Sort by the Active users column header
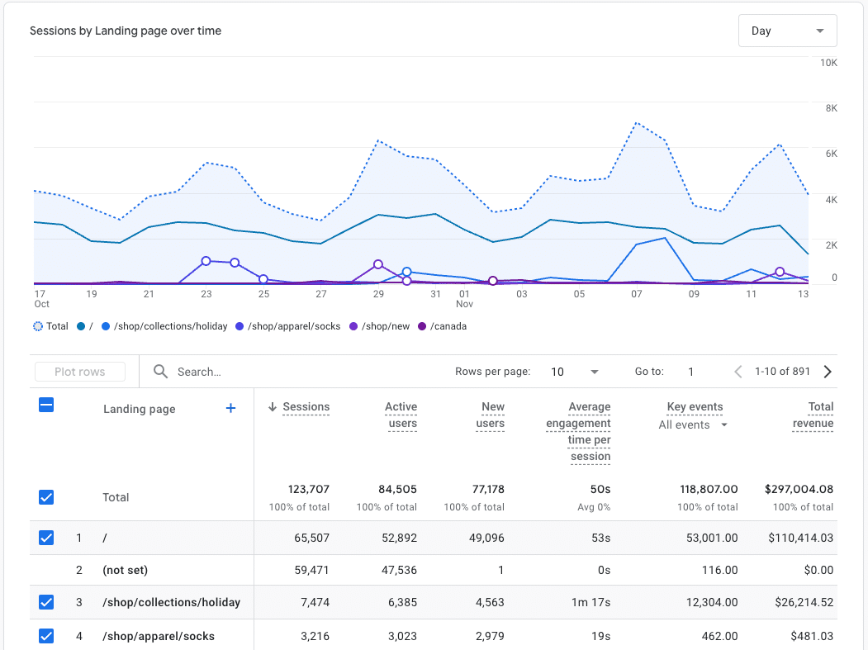 tap(401, 414)
